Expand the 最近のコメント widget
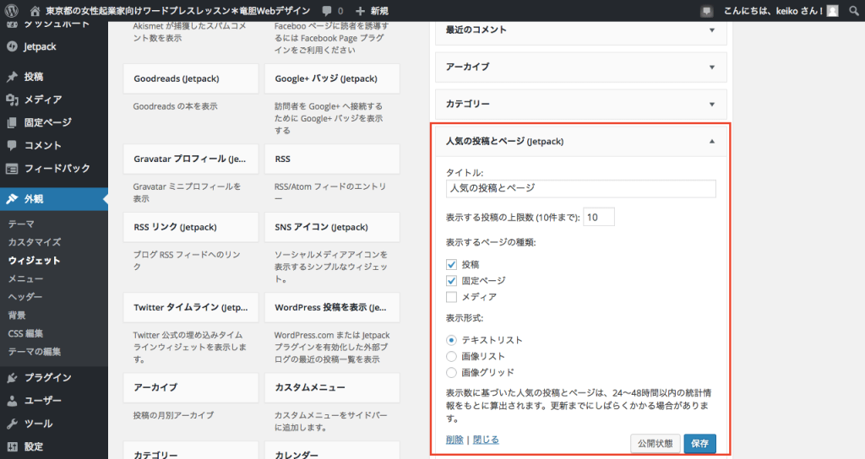This screenshot has height=459, width=865. tap(711, 30)
